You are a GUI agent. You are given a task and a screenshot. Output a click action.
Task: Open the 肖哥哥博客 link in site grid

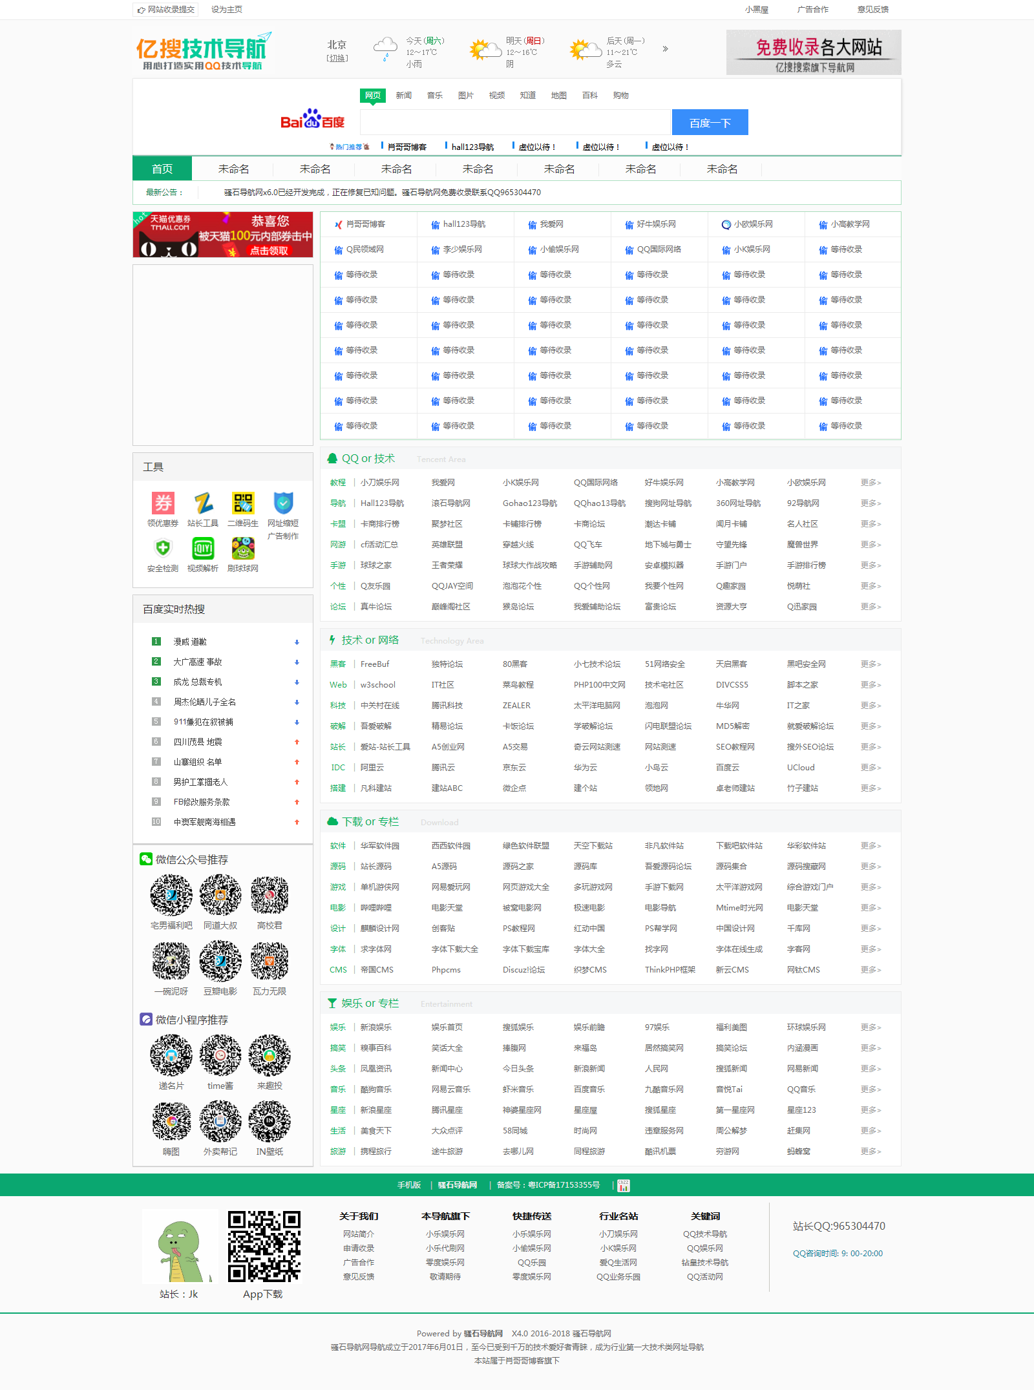[x=365, y=224]
